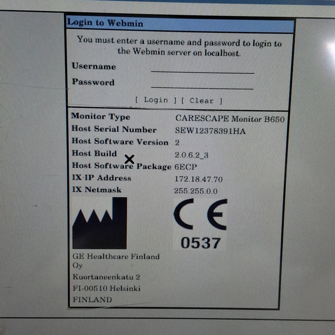Screen dimensions: 335x335
Task: Click the 'Host Software Package' label
Action: point(122,166)
